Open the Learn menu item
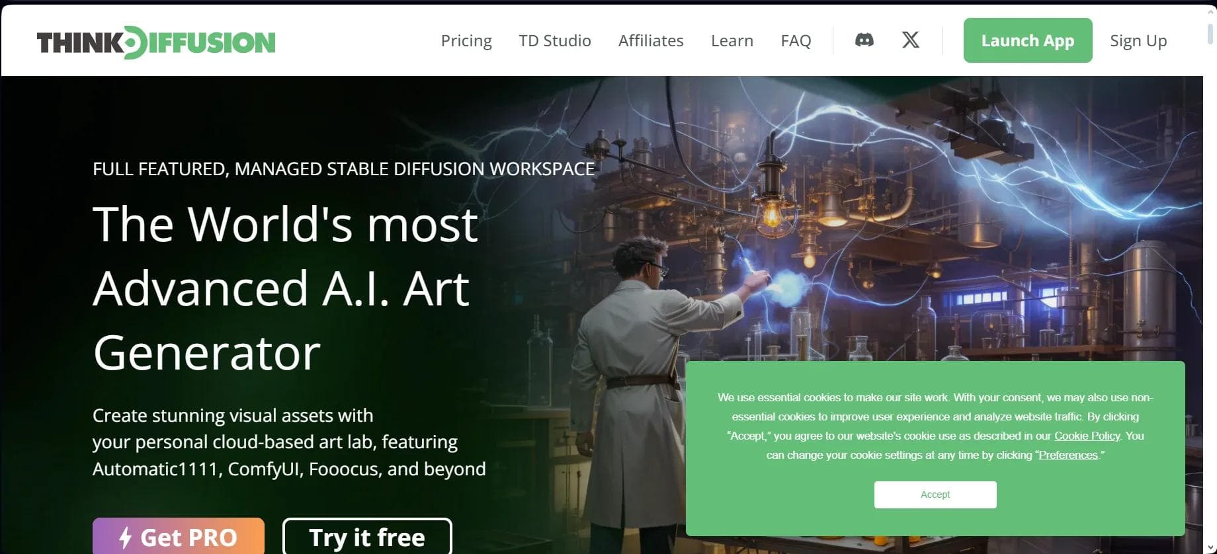1217x554 pixels. (732, 41)
